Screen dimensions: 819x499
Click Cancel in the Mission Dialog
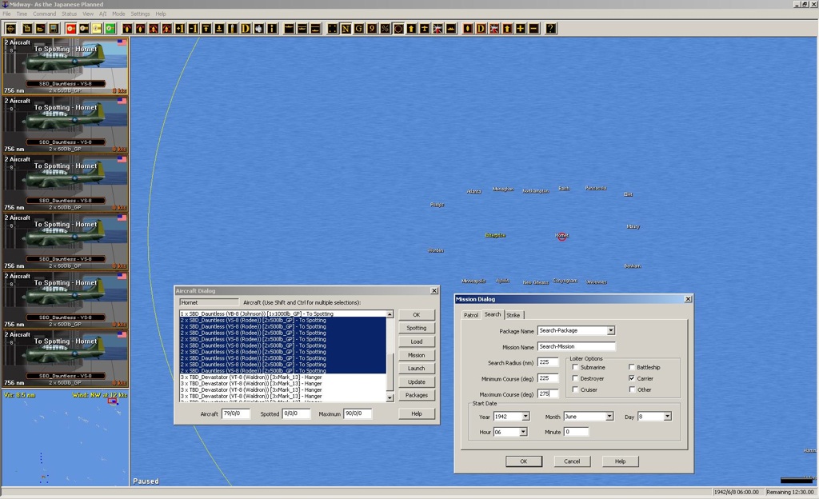click(x=572, y=461)
